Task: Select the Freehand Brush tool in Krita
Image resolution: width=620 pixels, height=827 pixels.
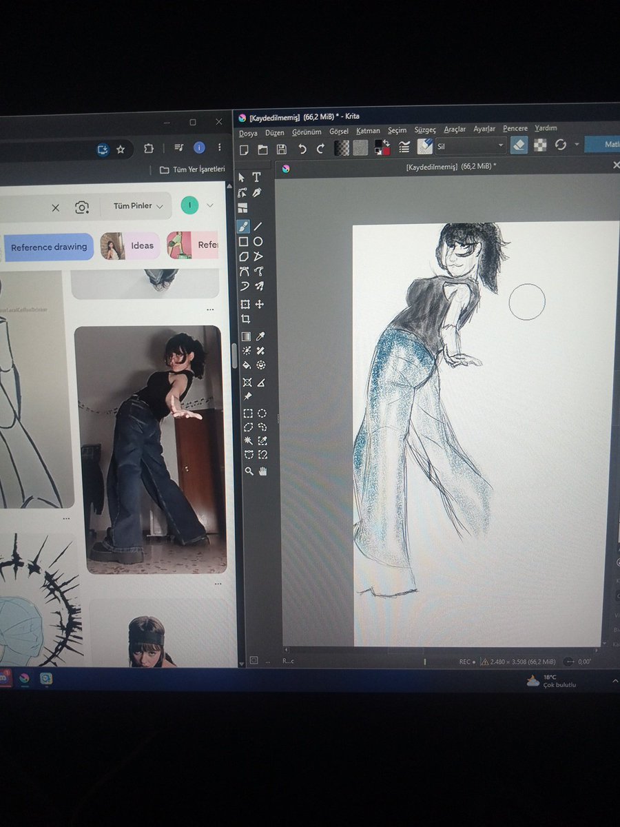Action: [243, 226]
